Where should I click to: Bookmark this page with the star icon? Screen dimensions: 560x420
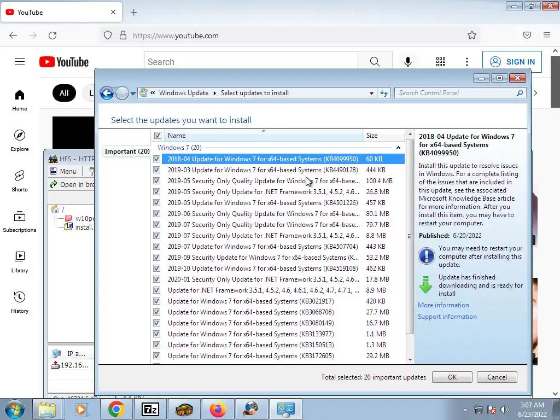[472, 36]
